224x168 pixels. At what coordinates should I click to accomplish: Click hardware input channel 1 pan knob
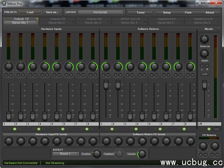pyautogui.click(x=9, y=67)
